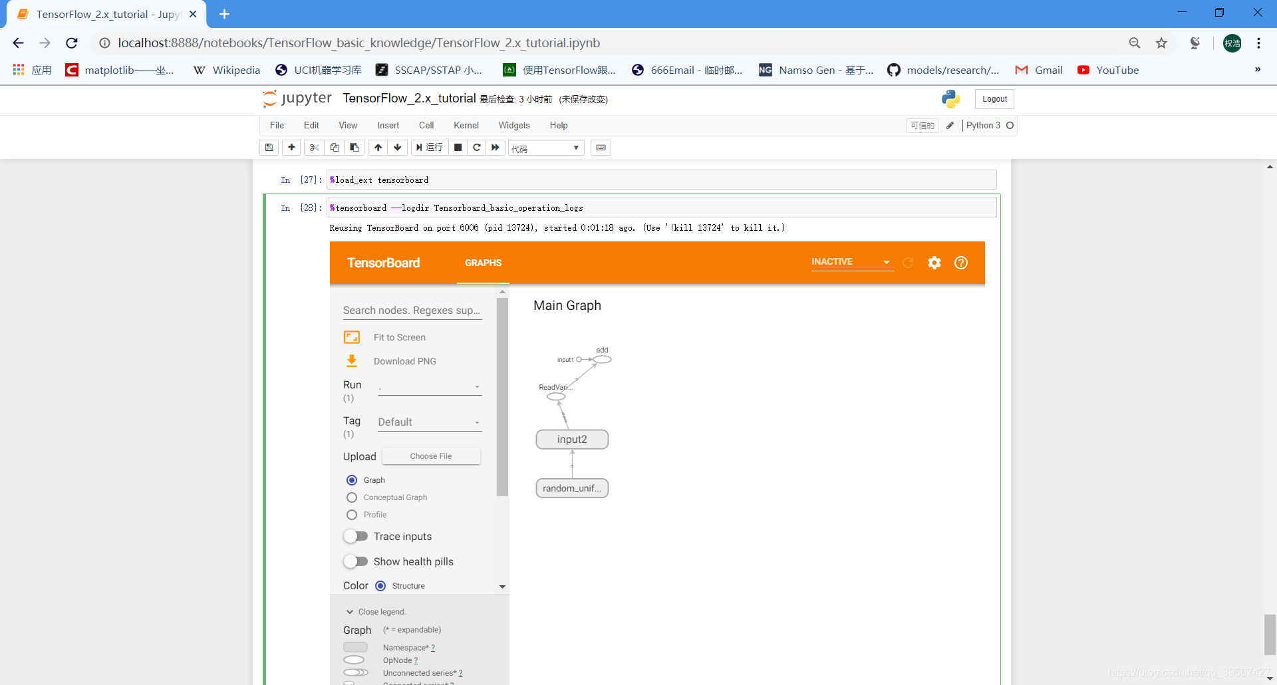Open TensorBoard settings gear

pos(934,263)
